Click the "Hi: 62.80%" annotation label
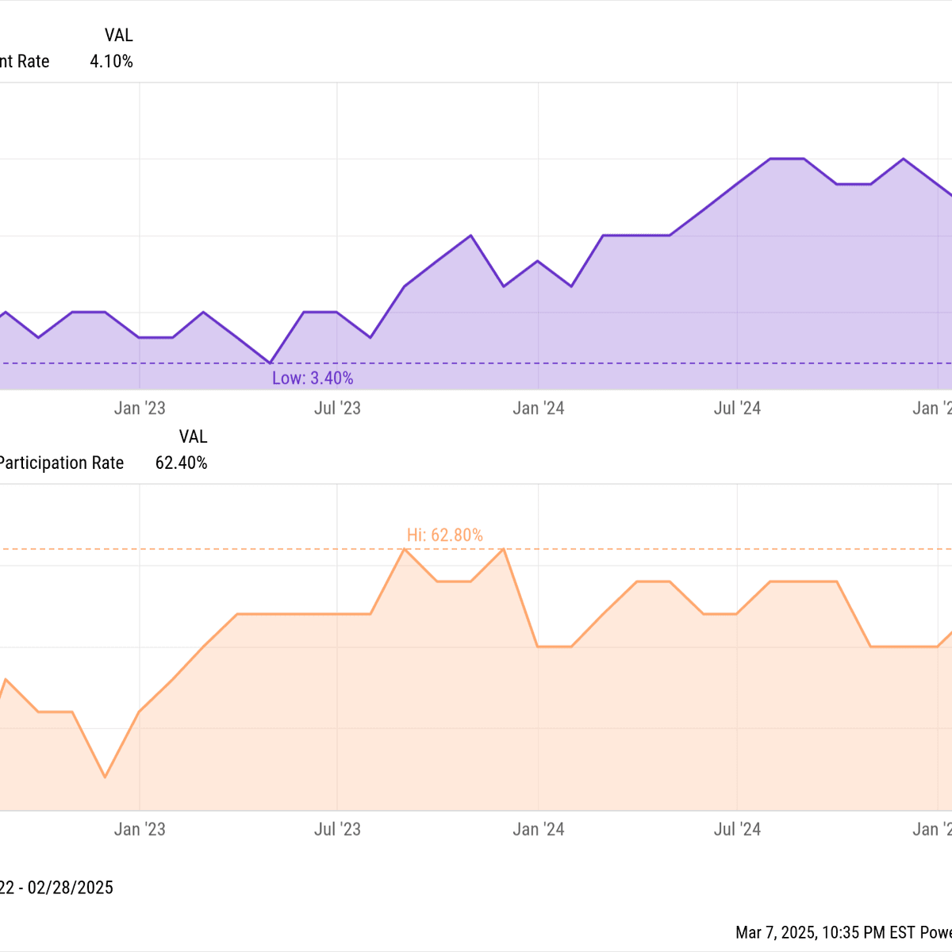This screenshot has width=952, height=952. (x=444, y=535)
